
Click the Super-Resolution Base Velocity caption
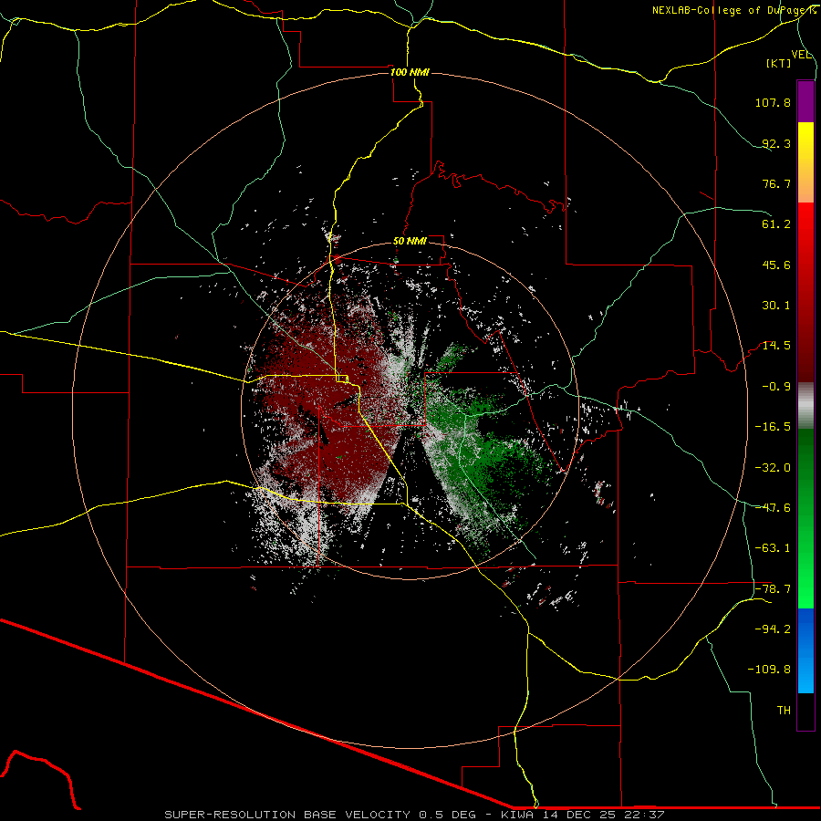click(x=415, y=815)
